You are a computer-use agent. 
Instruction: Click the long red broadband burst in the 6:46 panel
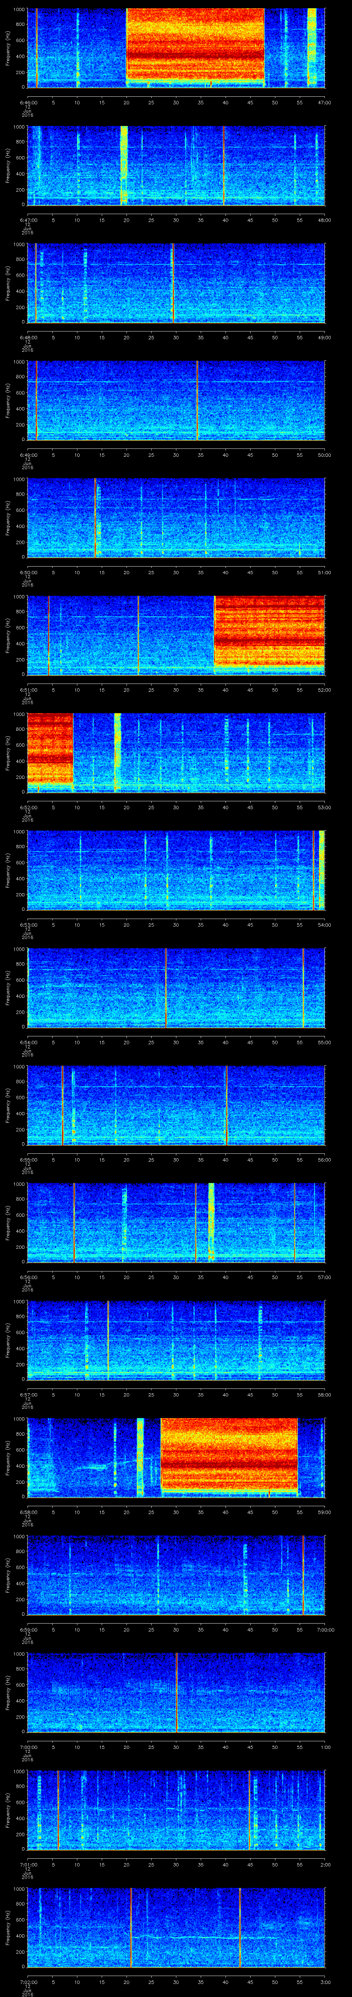coord(195,43)
